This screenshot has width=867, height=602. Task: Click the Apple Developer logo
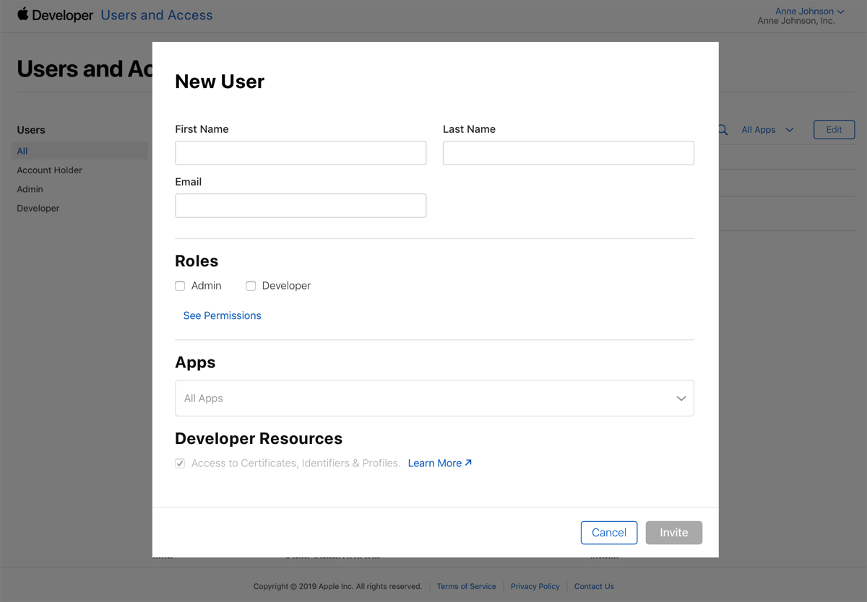tap(55, 15)
